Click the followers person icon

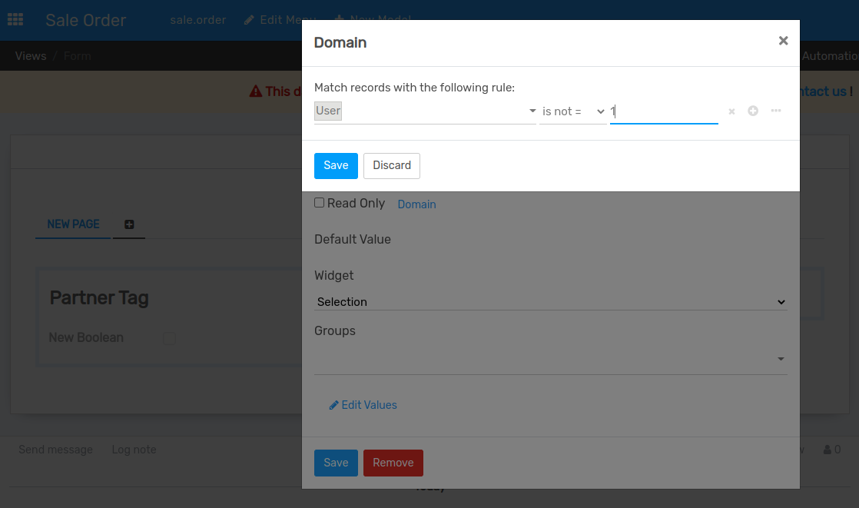point(827,450)
